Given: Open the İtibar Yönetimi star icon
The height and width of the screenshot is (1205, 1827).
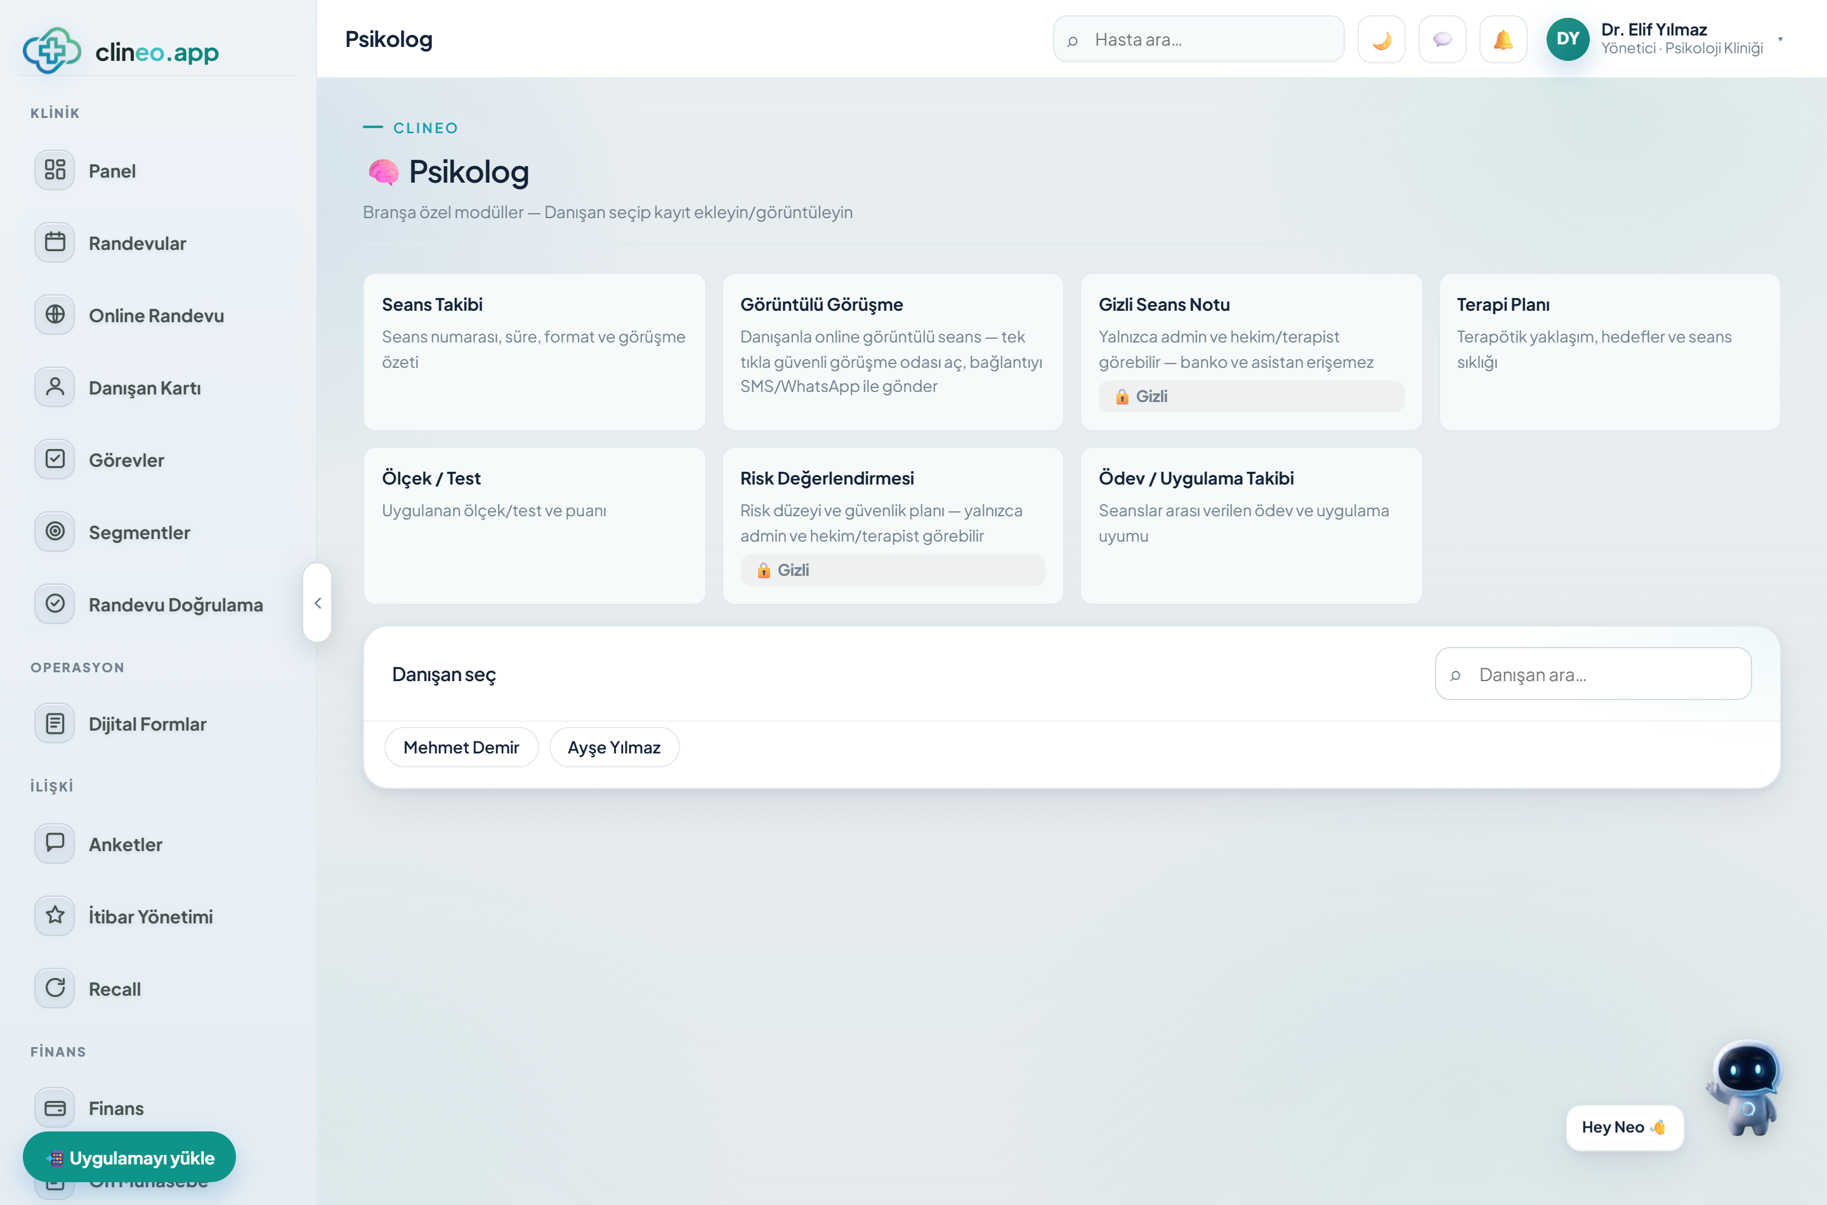Looking at the screenshot, I should tap(55, 915).
